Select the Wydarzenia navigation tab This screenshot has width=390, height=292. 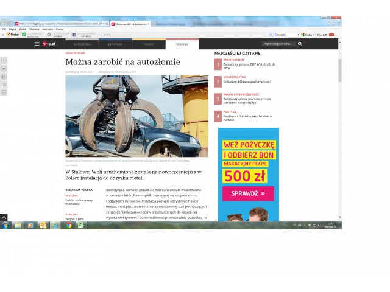point(82,44)
